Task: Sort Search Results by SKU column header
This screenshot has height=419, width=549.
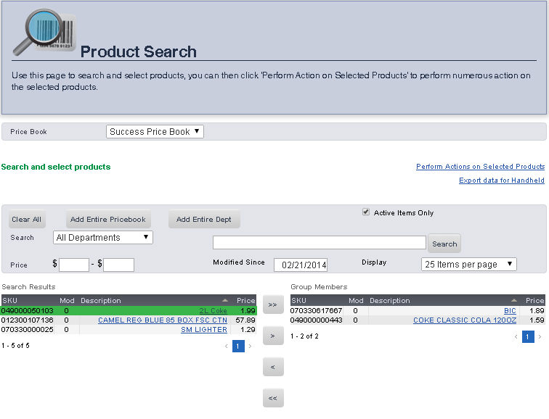Action: [x=10, y=300]
